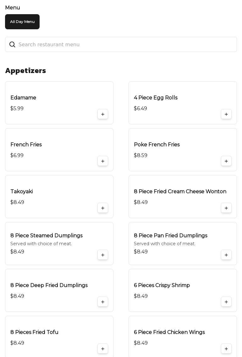Select the All Day Menu tab
Viewport: 242px width, 357px height.
tap(22, 22)
